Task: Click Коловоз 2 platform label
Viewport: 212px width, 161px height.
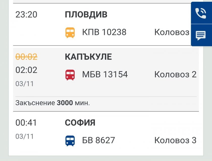Action: tap(175, 74)
